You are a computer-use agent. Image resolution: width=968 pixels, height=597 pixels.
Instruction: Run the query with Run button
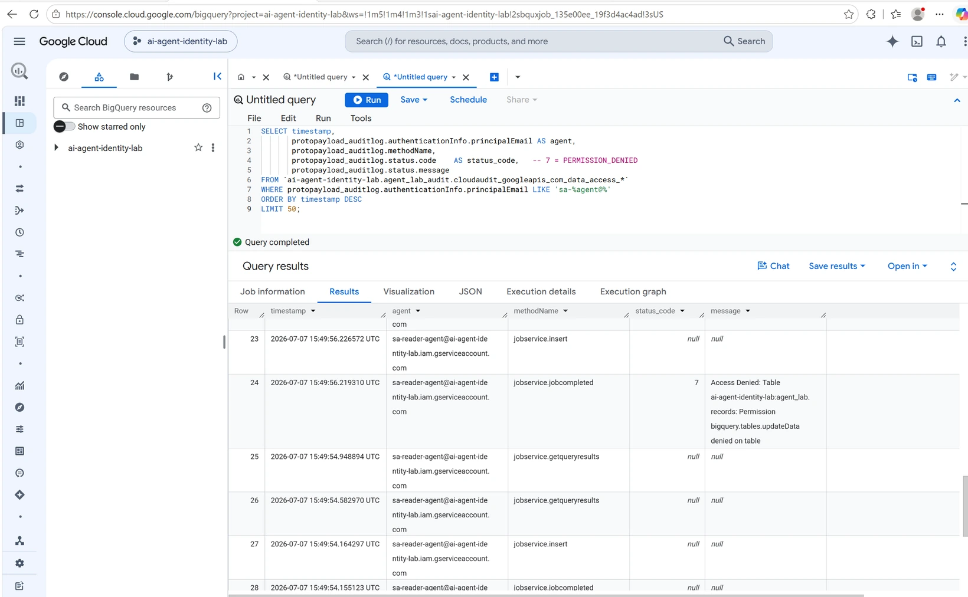[x=367, y=100]
